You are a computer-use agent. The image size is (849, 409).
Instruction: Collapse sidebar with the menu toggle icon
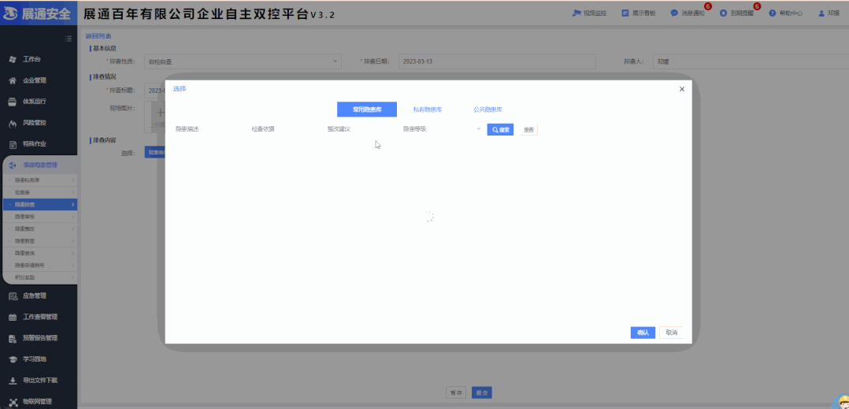click(x=69, y=39)
